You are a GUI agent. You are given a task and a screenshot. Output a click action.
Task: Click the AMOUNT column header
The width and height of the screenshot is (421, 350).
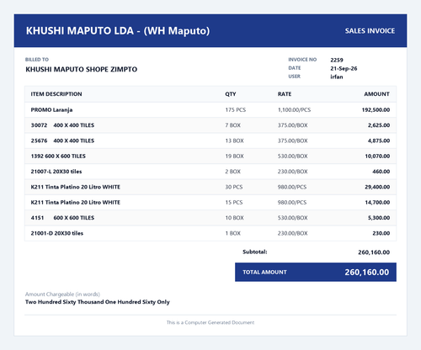tap(376, 94)
